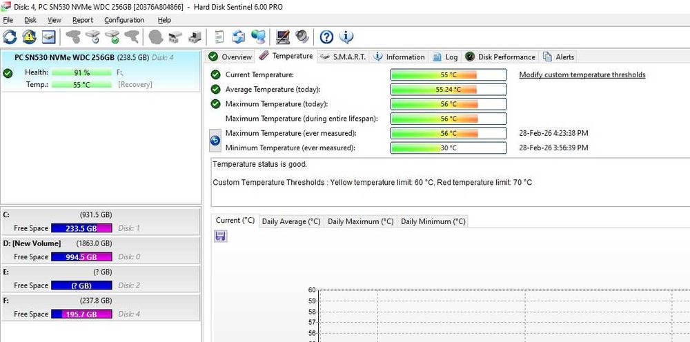Click gray disk icon with green checkmark
The height and width of the screenshot is (342, 690).
tap(112, 37)
